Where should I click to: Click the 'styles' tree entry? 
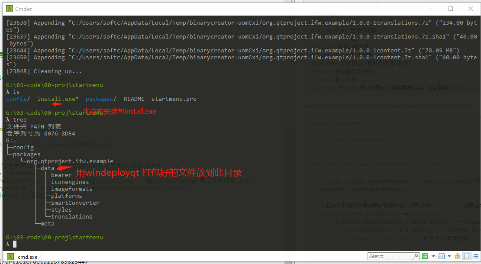coord(61,210)
